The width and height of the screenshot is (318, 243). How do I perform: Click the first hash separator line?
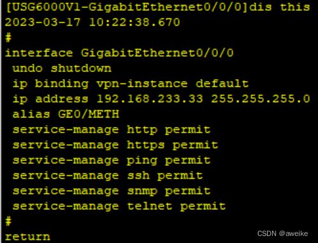pyautogui.click(x=8, y=38)
